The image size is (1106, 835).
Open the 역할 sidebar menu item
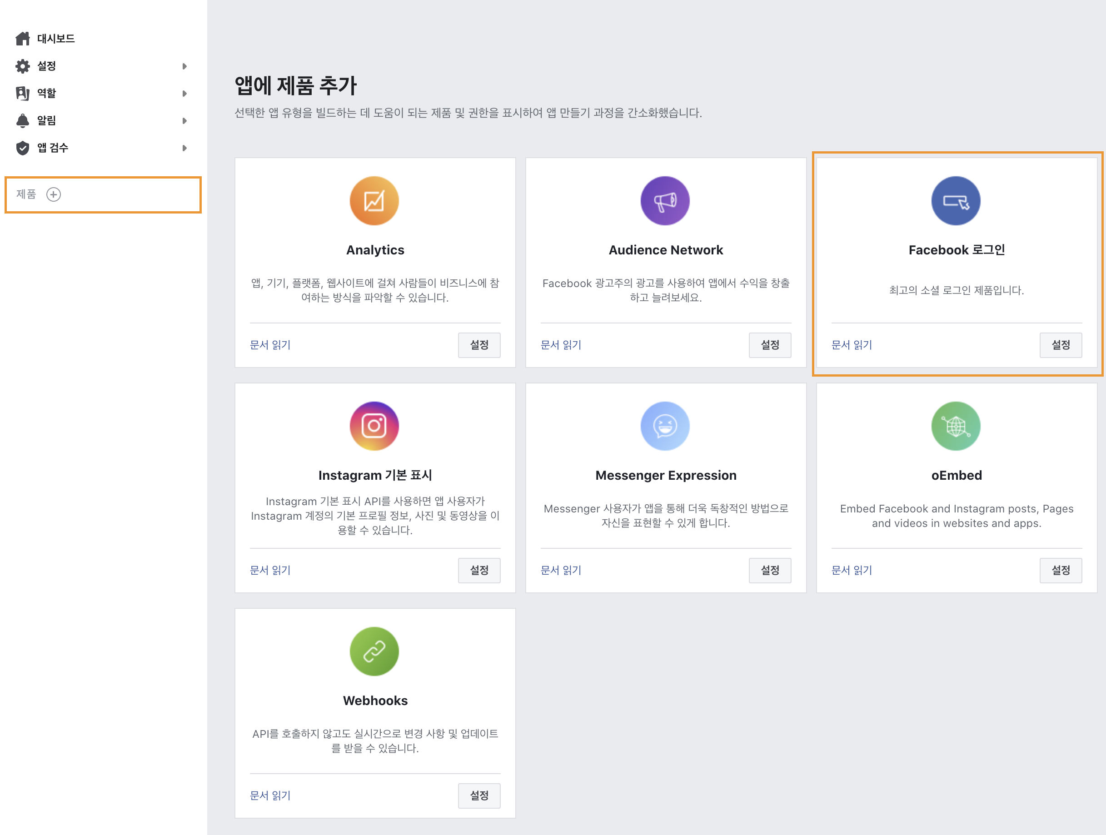(46, 93)
